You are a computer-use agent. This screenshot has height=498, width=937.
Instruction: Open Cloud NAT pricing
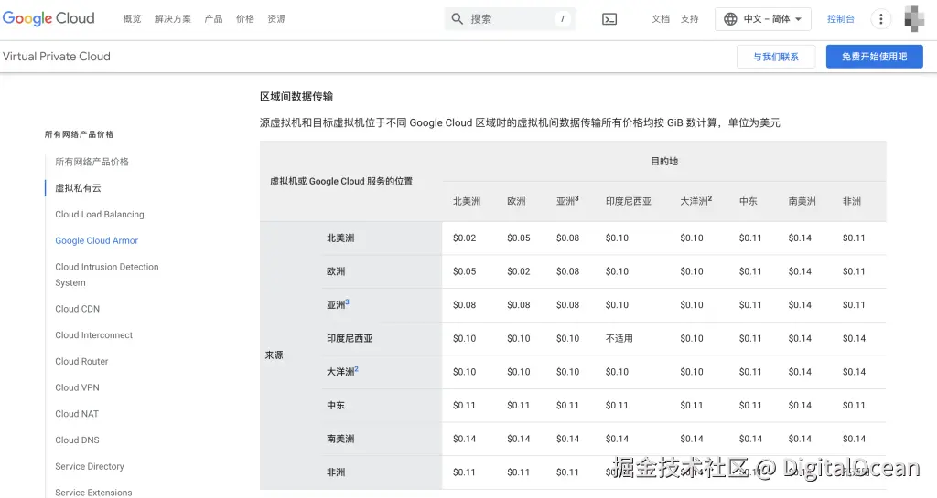(x=77, y=413)
